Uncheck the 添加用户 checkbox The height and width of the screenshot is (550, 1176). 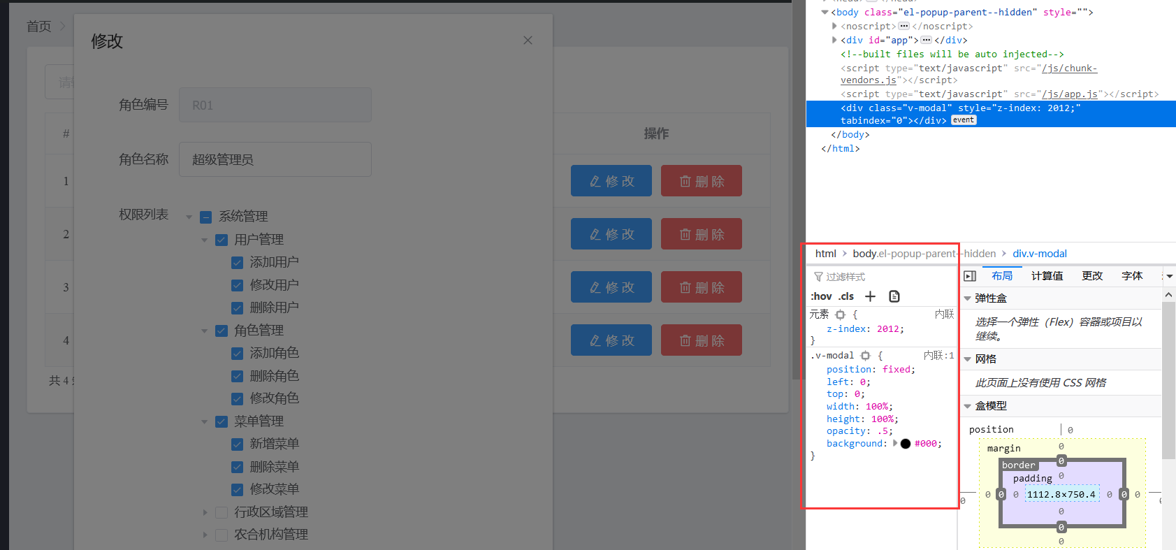237,262
